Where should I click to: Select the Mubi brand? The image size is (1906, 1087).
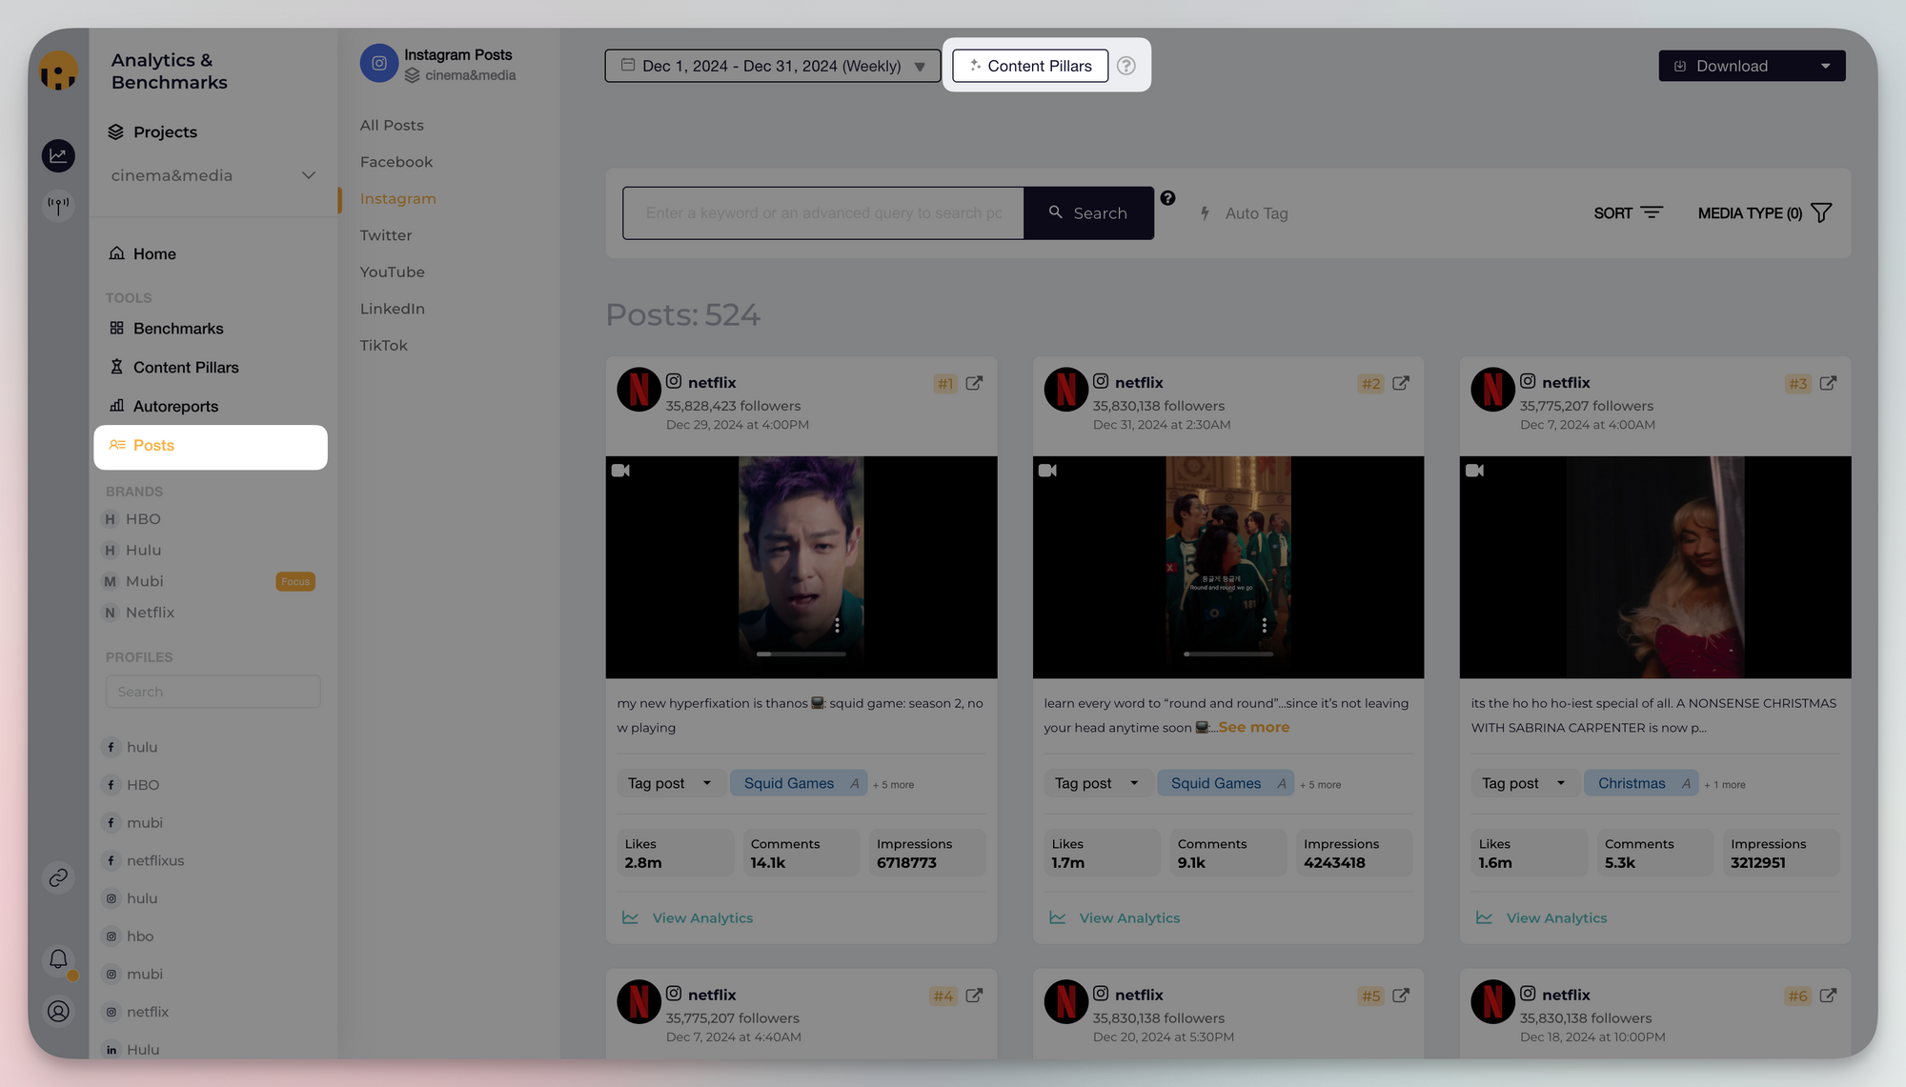144,581
